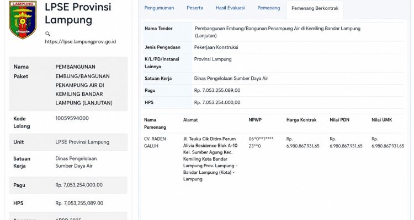414x220 pixels.
Task: Click the Lampung province crest logo
Action: pos(23,19)
